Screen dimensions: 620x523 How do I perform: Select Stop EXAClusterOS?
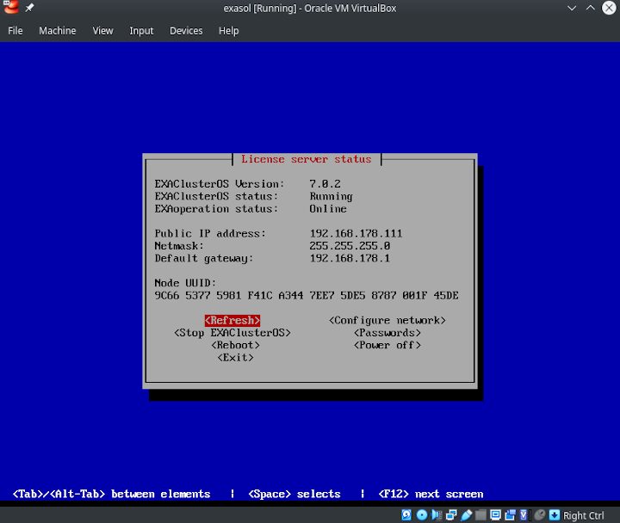click(232, 333)
